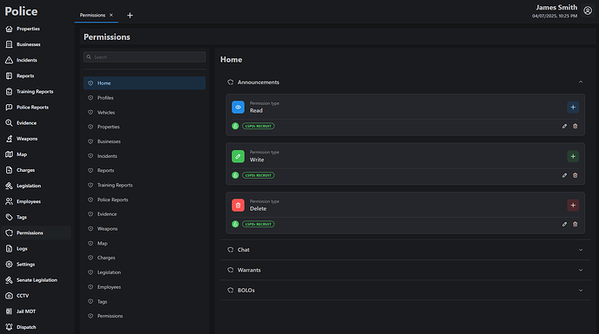Click the red plus icon for Delete permission
The width and height of the screenshot is (599, 334).
573,206
